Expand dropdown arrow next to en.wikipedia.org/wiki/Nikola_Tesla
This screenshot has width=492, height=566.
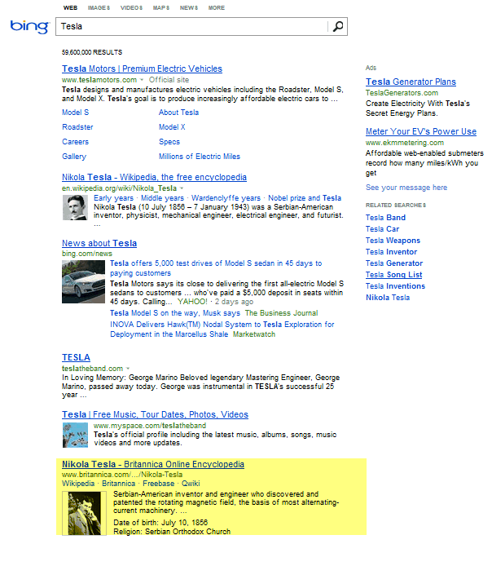pyautogui.click(x=182, y=188)
